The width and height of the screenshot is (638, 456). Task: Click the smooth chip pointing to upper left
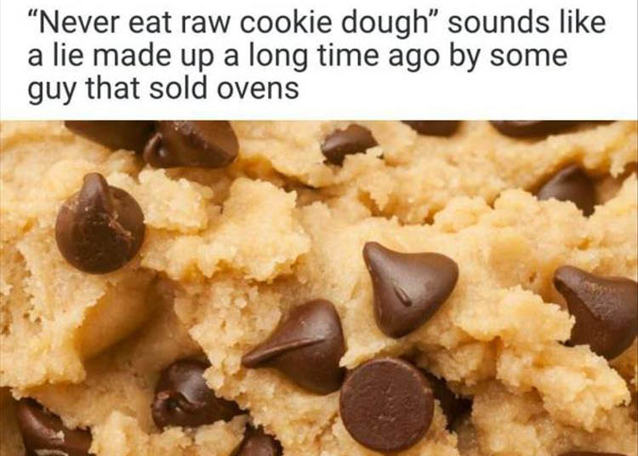(409, 288)
